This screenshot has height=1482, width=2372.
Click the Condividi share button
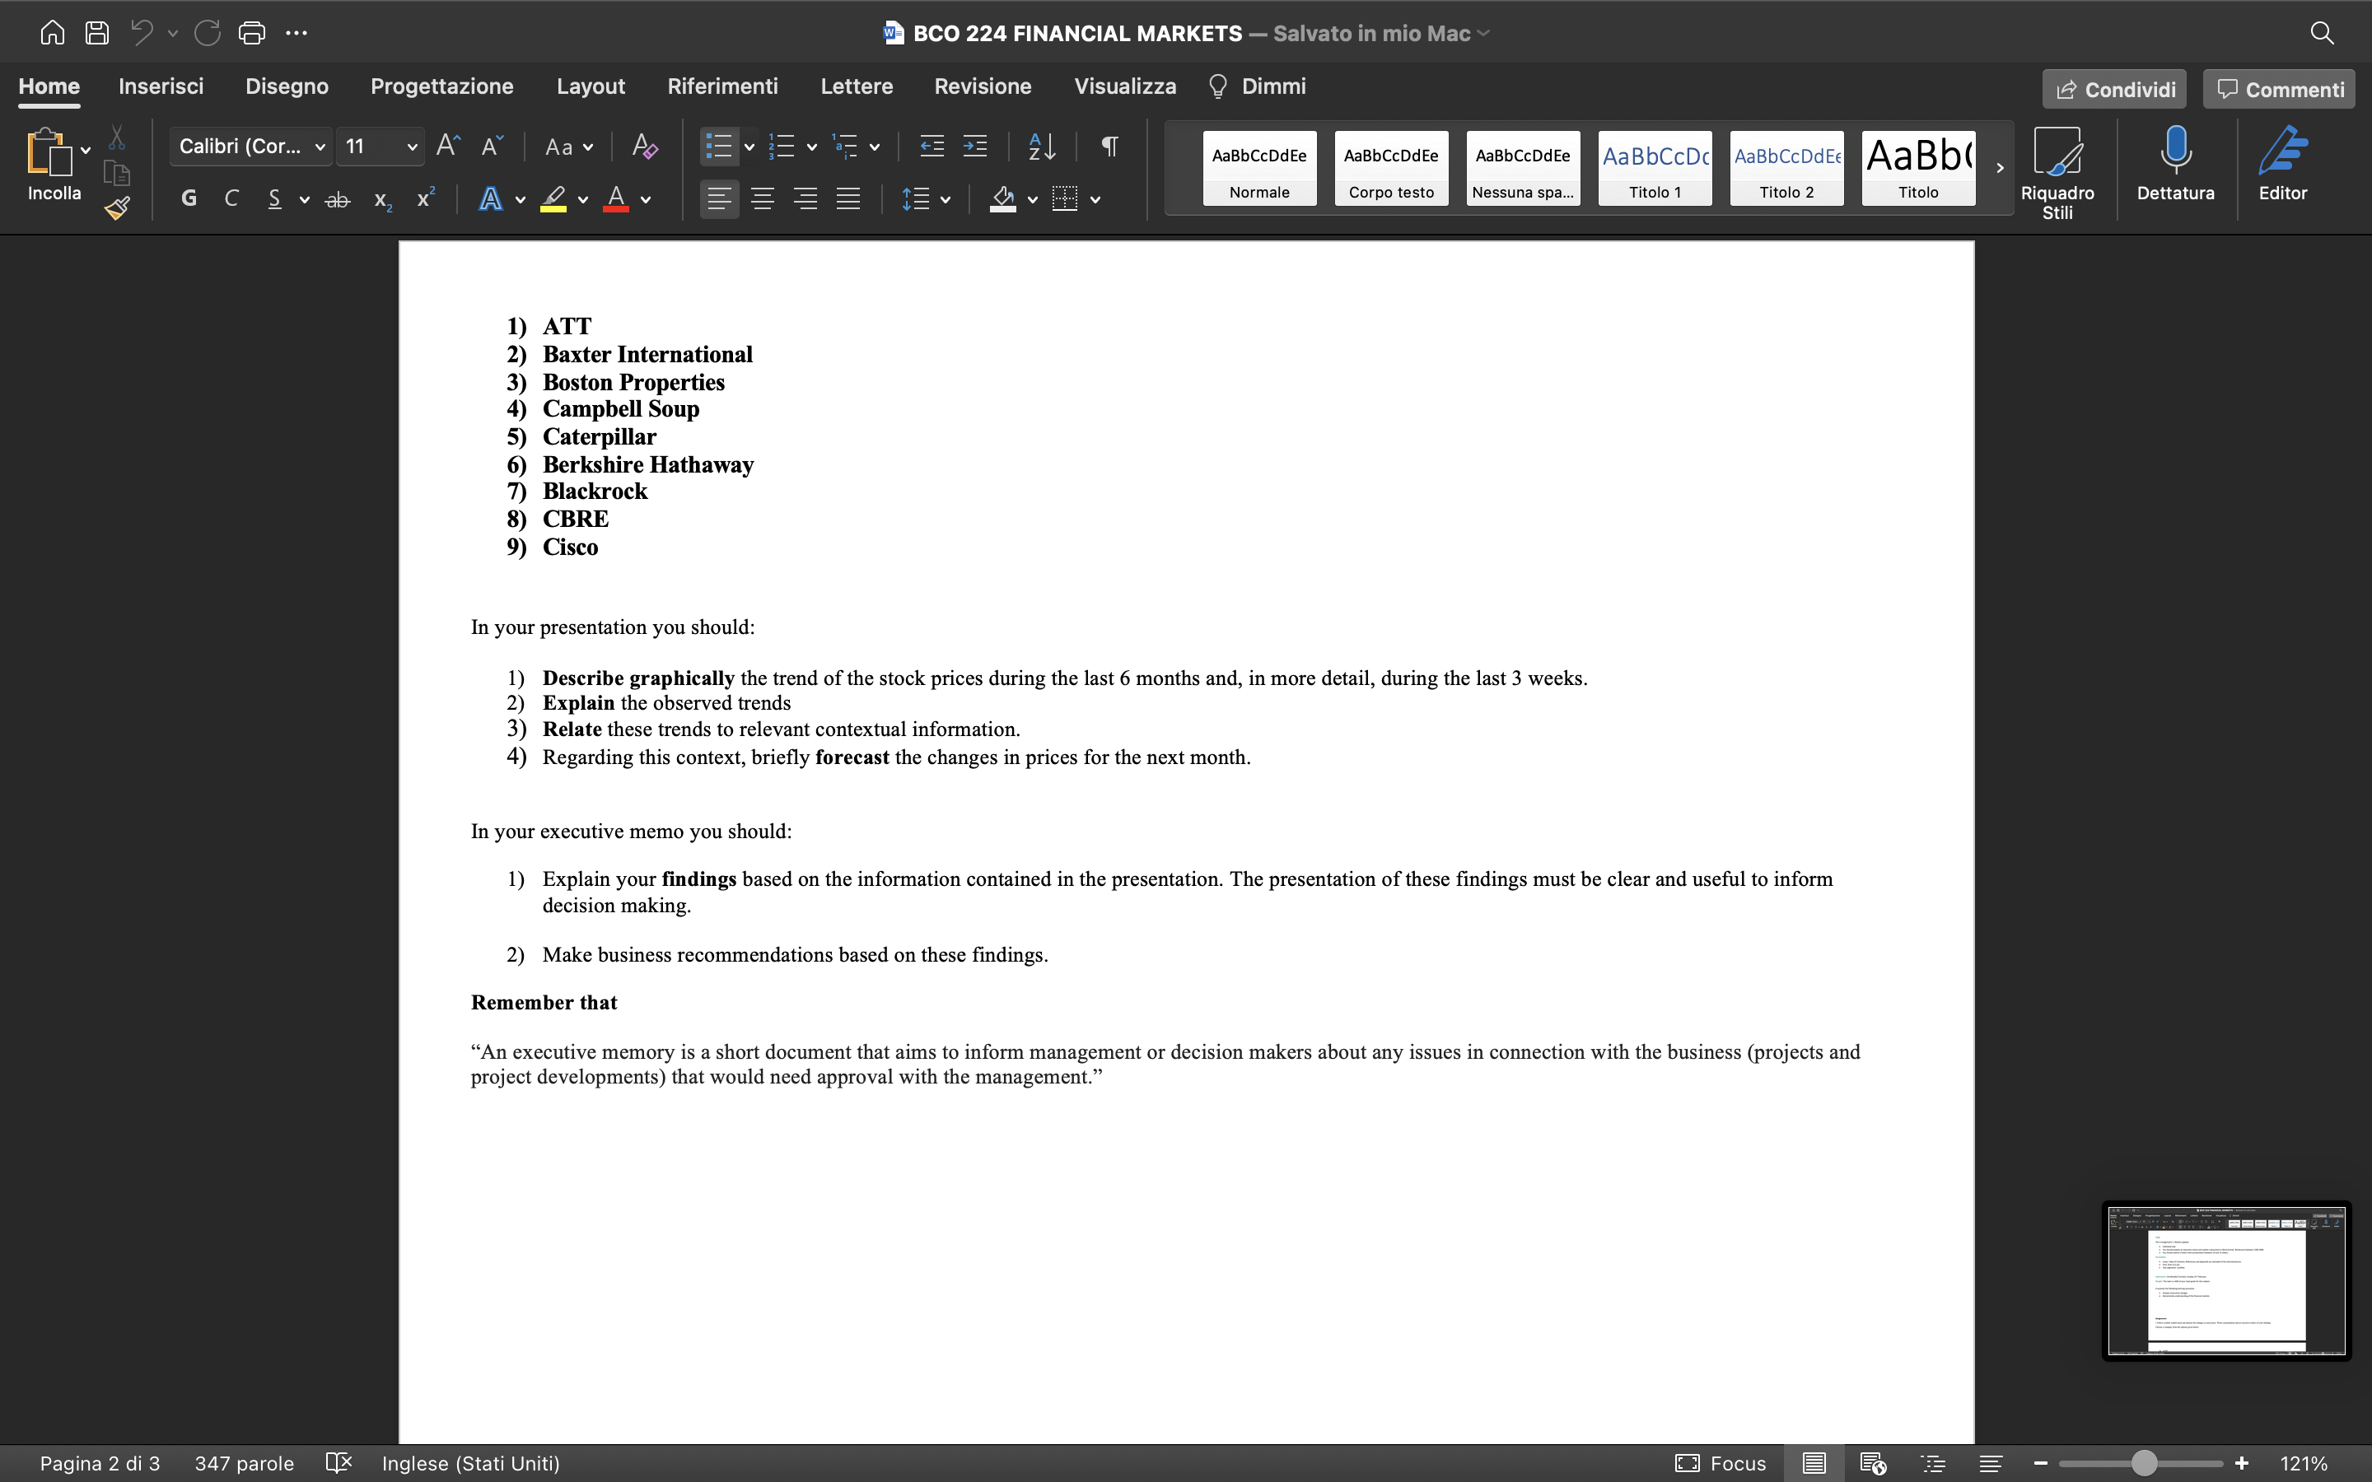click(2114, 89)
